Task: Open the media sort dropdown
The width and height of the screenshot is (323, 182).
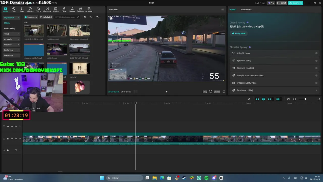Action: click(92, 17)
